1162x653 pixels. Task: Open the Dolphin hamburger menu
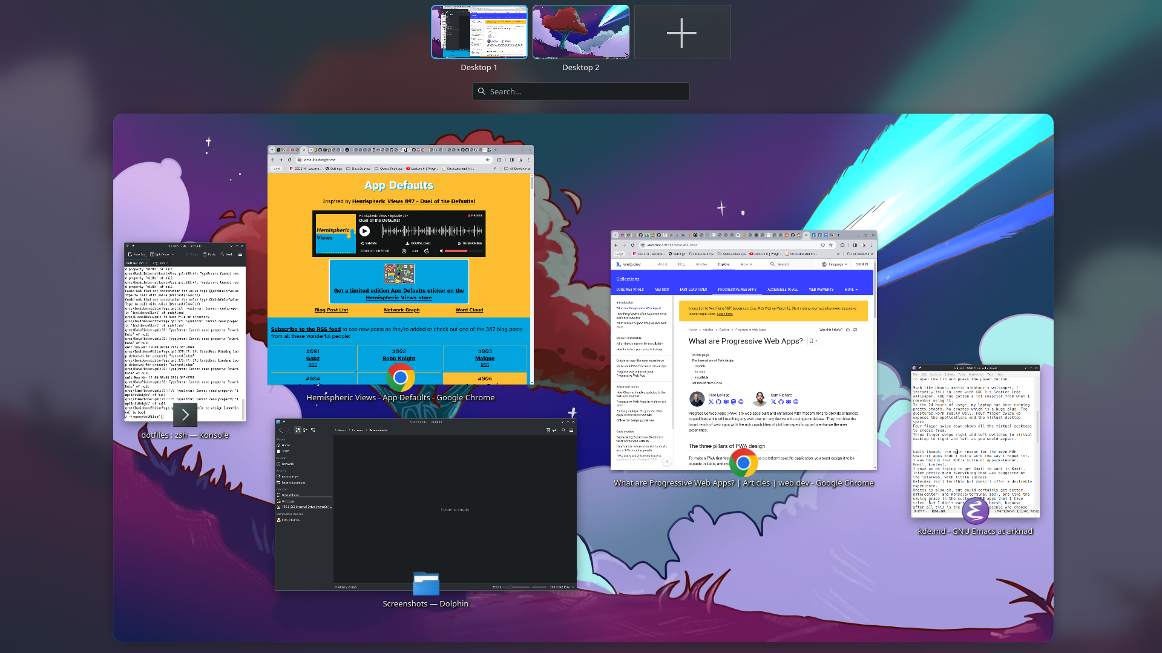click(571, 430)
